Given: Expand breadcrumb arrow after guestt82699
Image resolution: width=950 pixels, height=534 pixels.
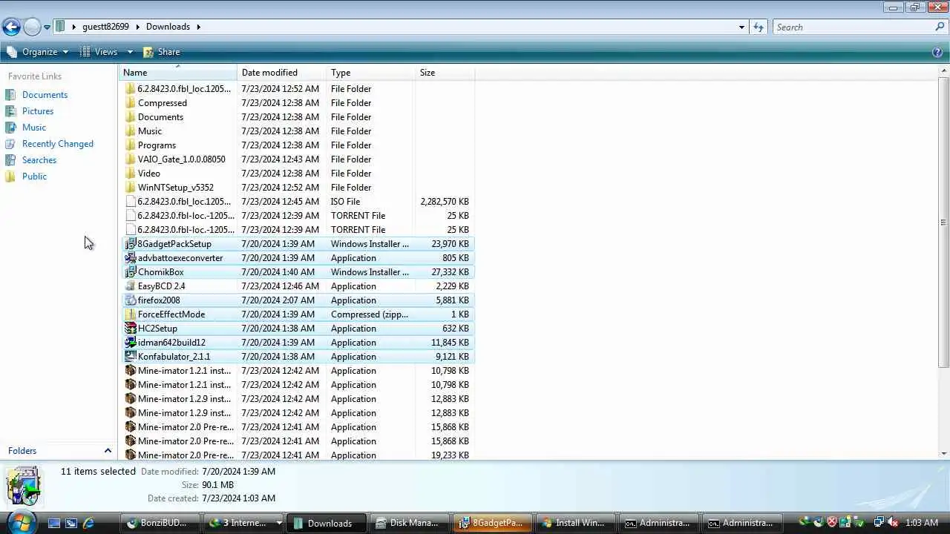Looking at the screenshot, I should coord(137,27).
